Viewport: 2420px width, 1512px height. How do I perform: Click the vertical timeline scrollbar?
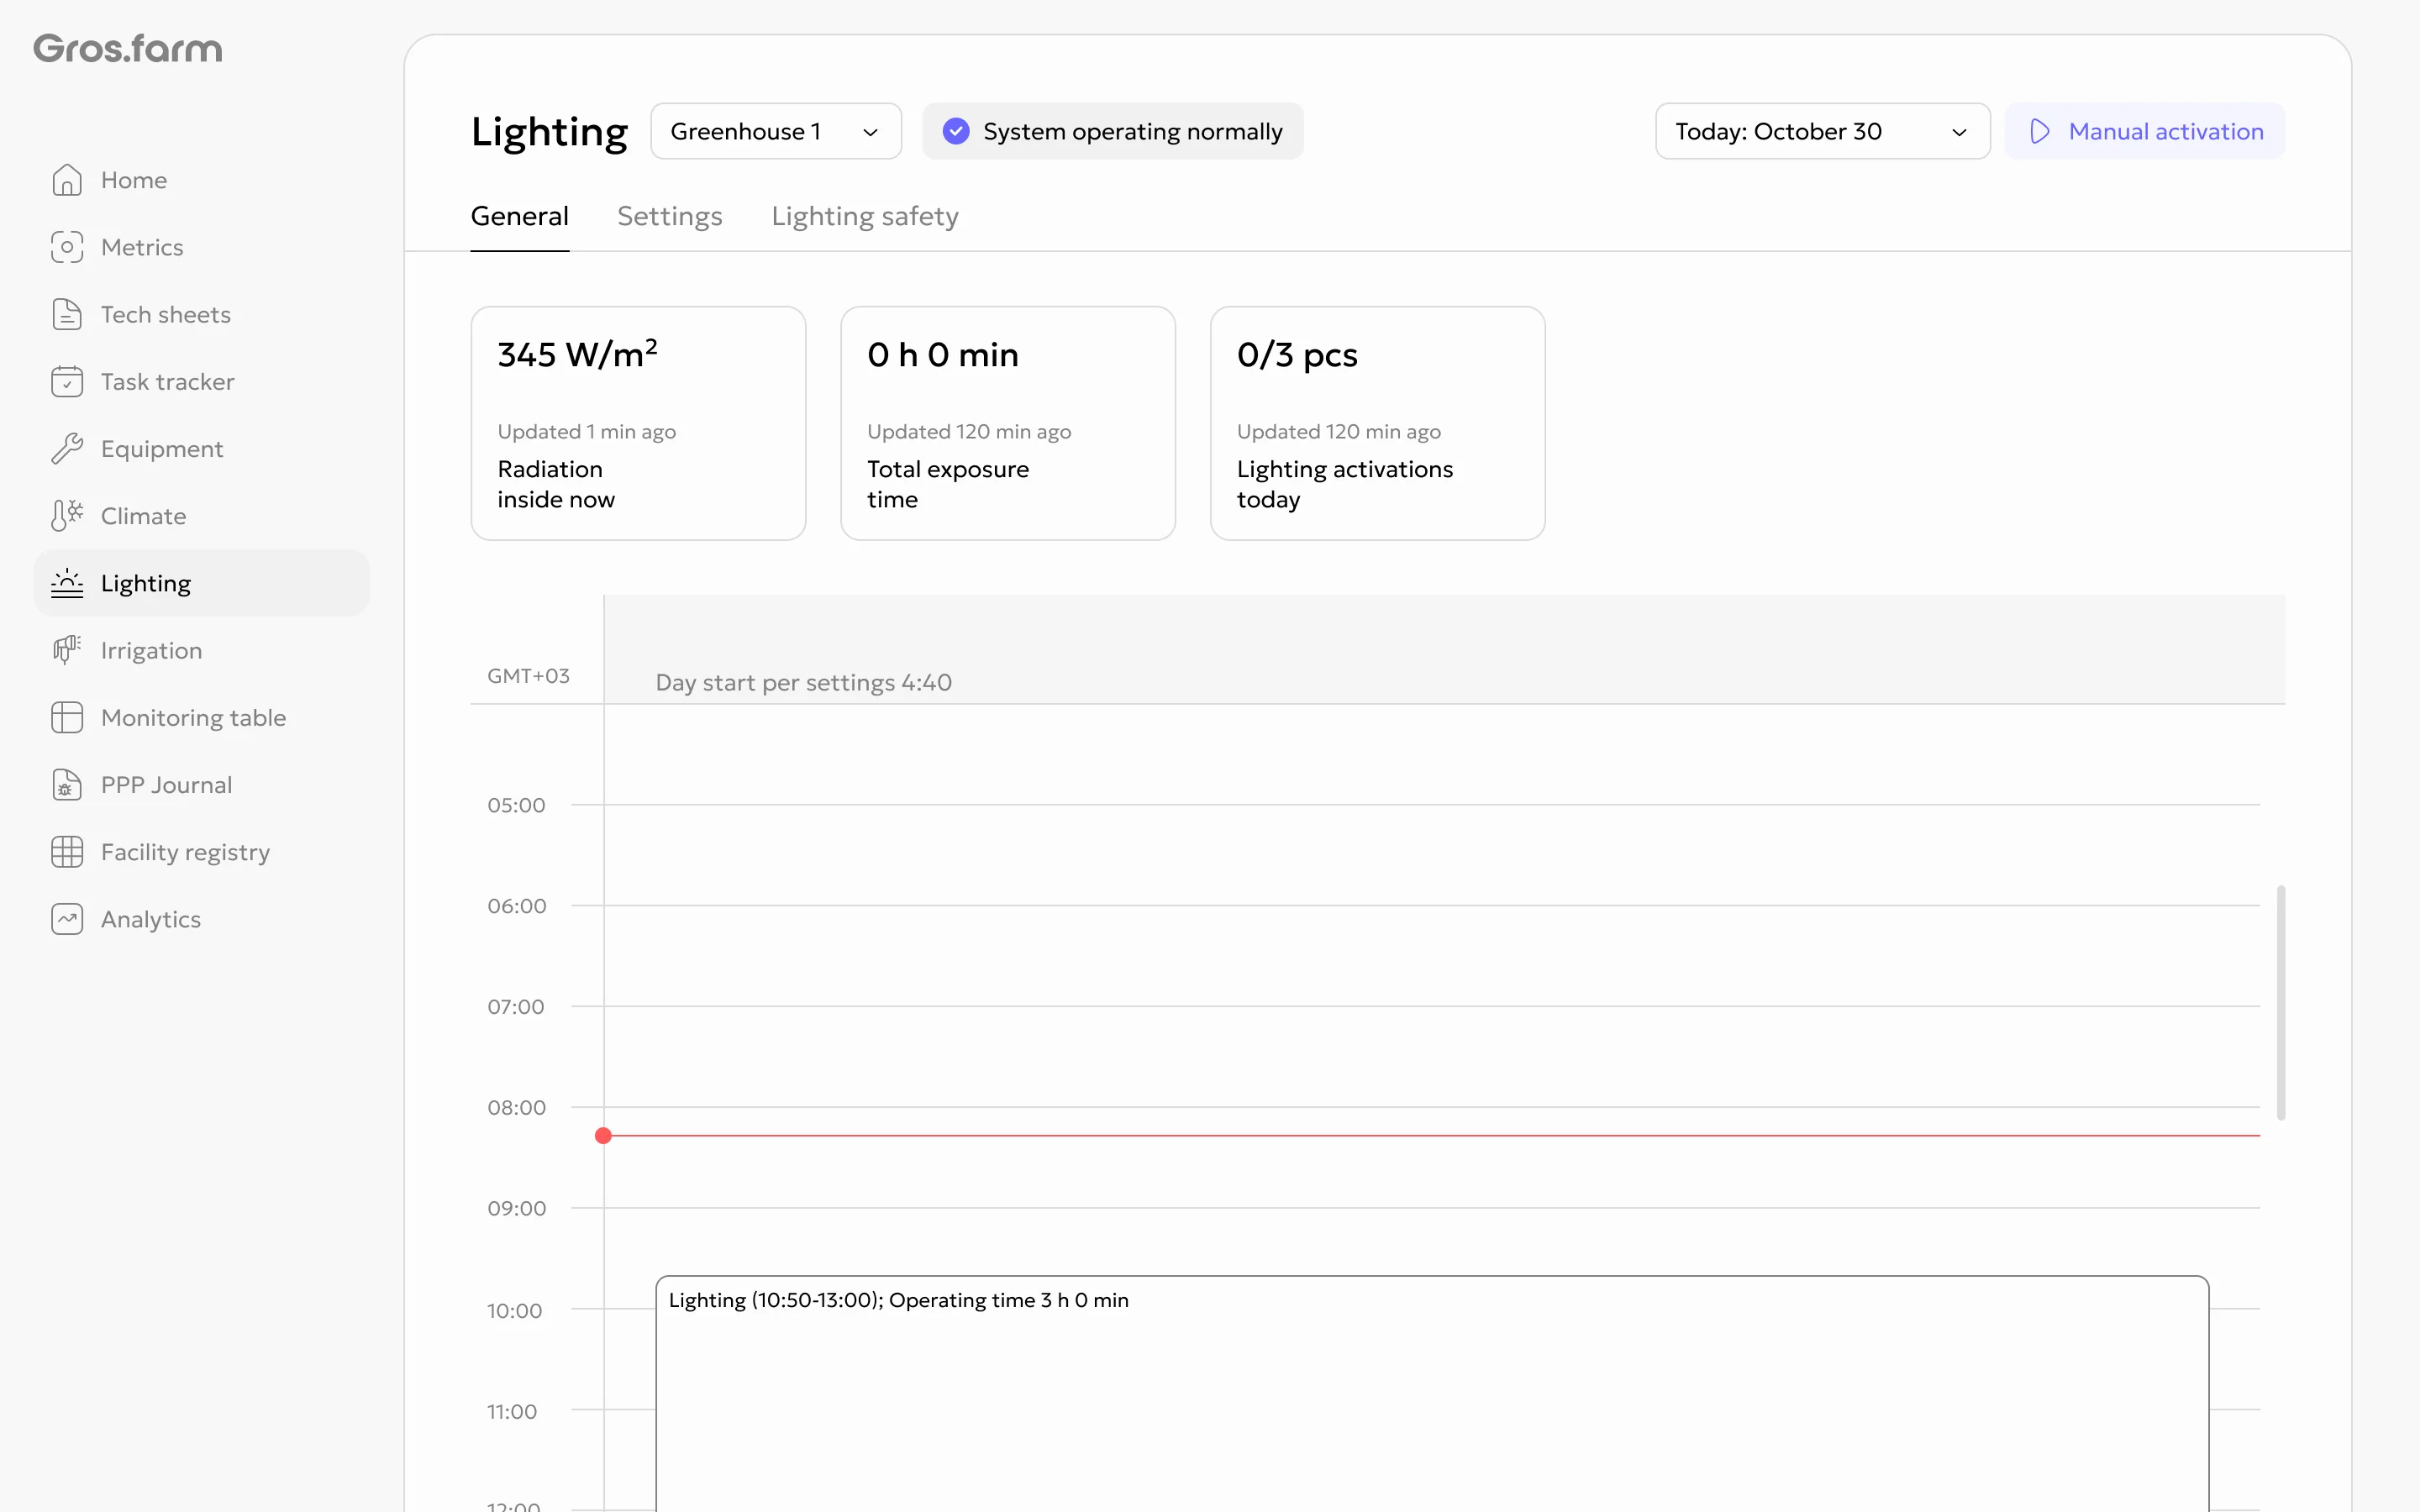(2280, 1002)
